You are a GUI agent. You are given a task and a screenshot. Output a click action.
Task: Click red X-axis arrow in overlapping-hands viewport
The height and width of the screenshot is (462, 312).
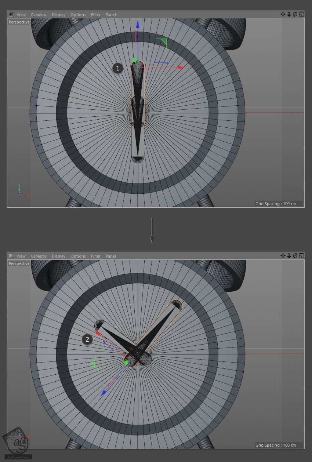point(181,68)
